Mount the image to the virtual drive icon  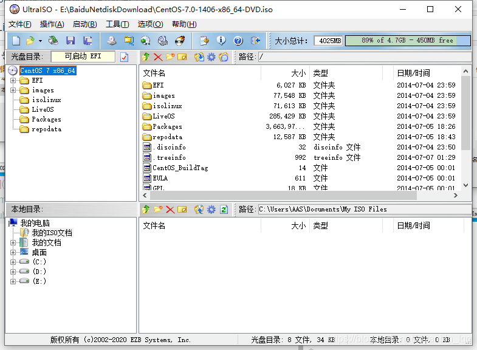click(163, 41)
